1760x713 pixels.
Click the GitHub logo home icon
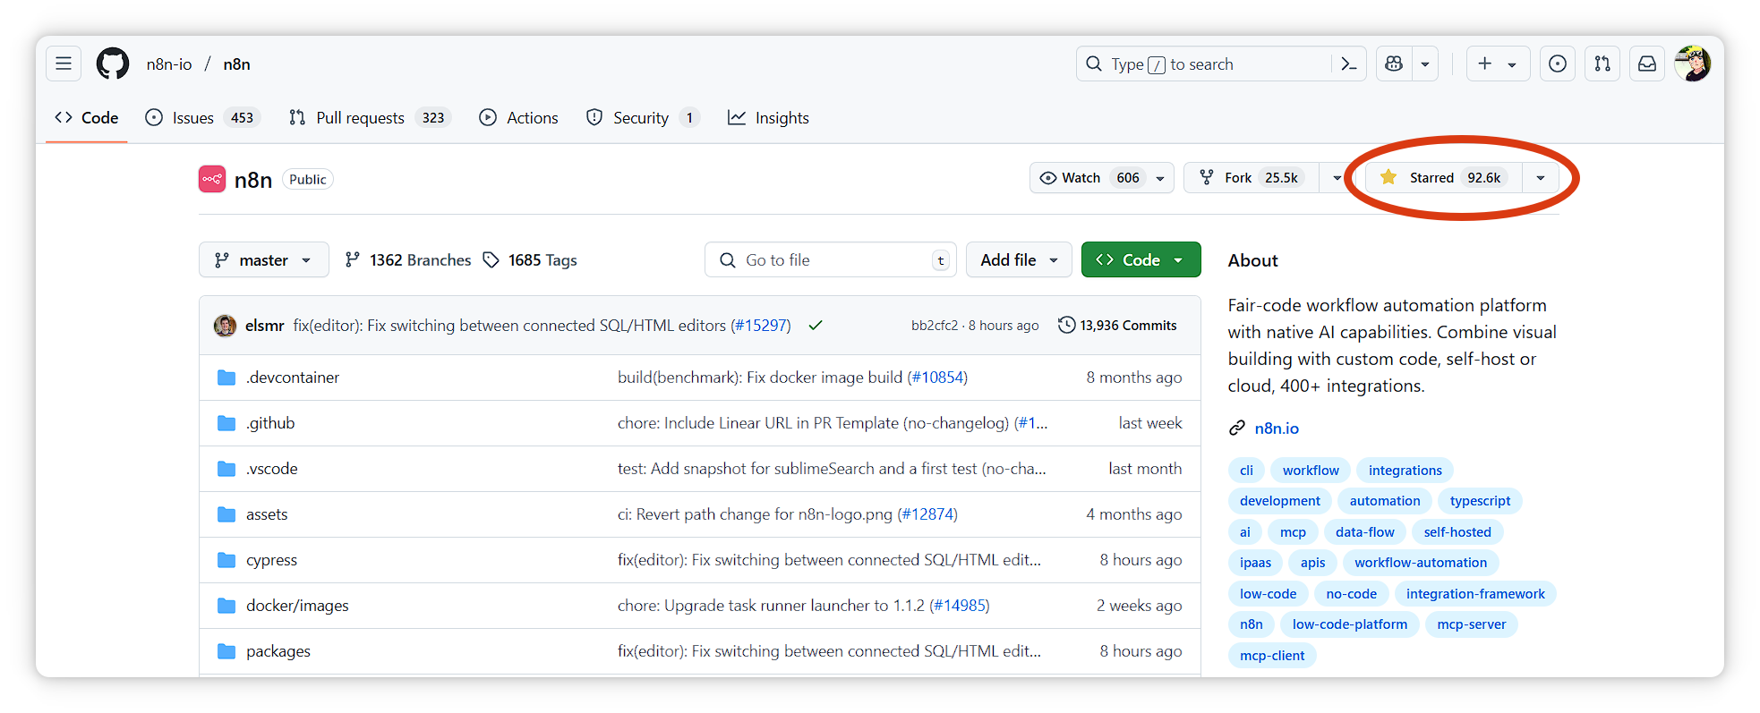113,64
